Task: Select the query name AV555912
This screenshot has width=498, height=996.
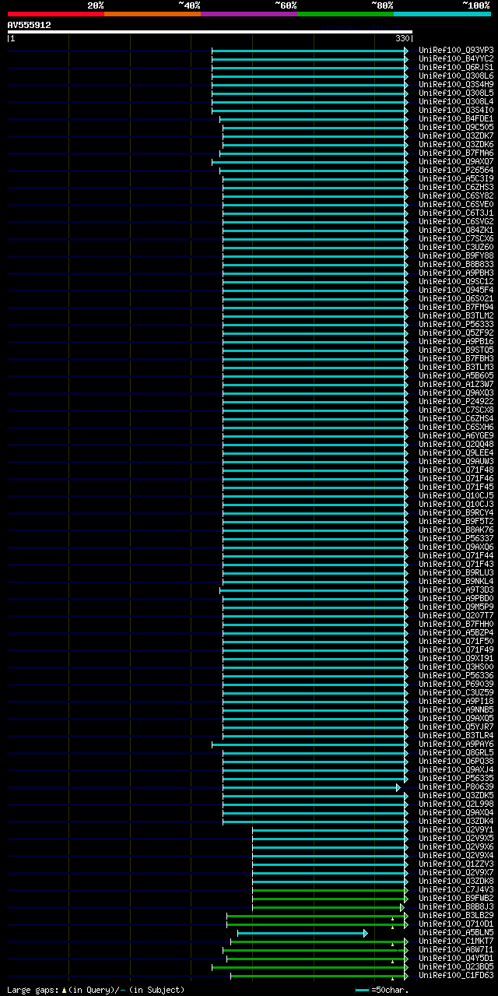Action: (30, 25)
